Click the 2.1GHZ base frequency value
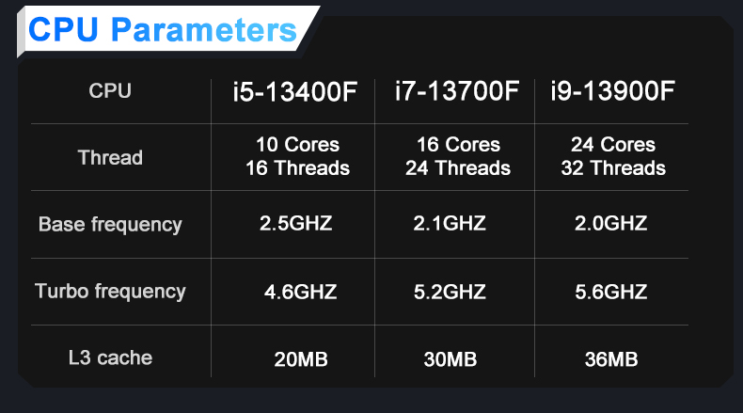 point(450,223)
